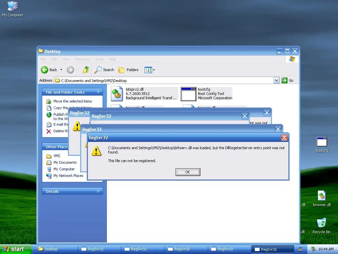The image size is (338, 254).
Task: Toggle the Folders pane button
Action: pyautogui.click(x=128, y=70)
